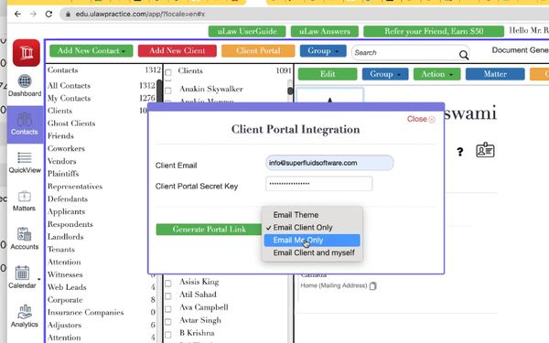Check the Ava Campbell checkbox
549x343 pixels.
[168, 309]
